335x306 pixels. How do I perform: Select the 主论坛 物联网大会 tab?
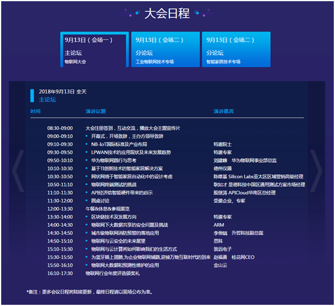point(94,50)
